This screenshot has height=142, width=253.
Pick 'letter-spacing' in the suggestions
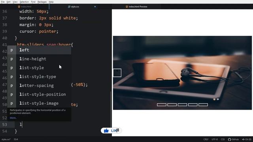click(39, 86)
